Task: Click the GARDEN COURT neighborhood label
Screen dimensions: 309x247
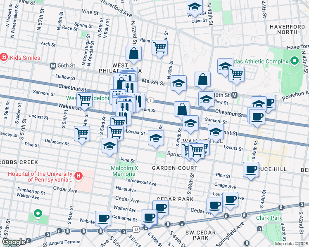Action: pyautogui.click(x=175, y=168)
